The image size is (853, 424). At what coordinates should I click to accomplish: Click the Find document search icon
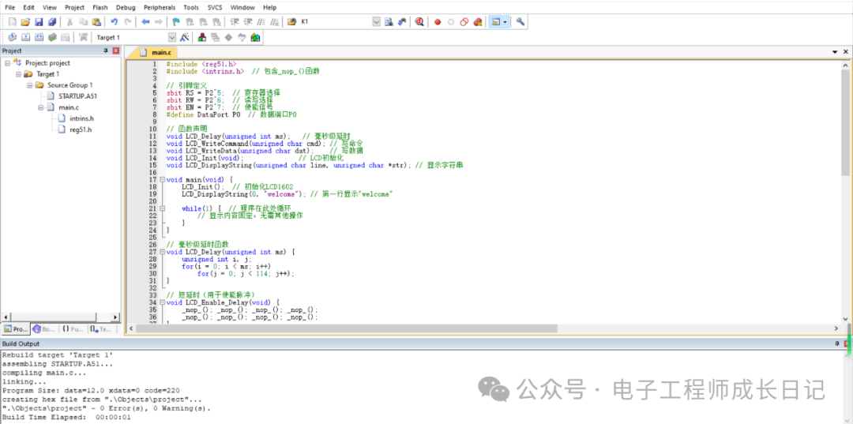coord(389,22)
